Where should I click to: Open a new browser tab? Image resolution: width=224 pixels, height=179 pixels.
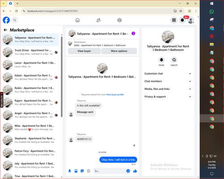[17, 4]
